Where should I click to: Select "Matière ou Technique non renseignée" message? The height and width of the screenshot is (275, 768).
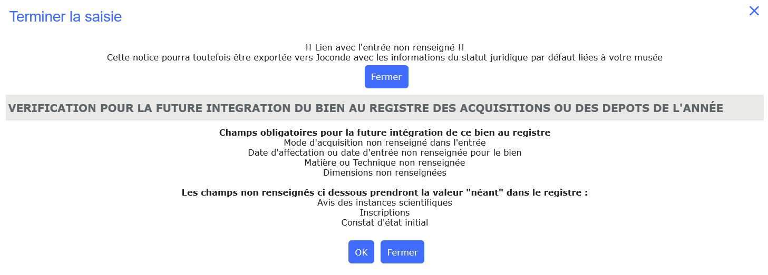click(384, 162)
